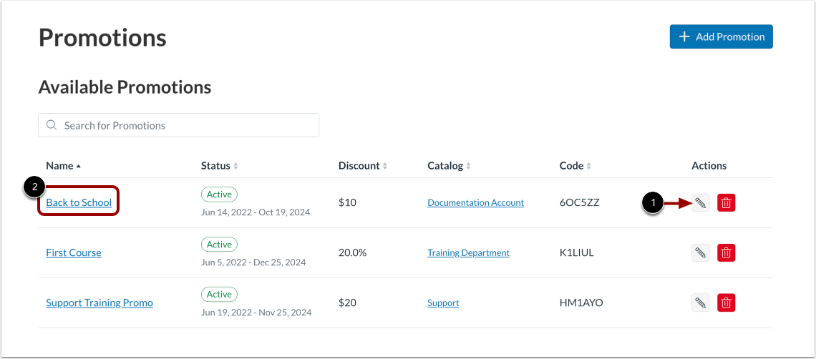The height and width of the screenshot is (359, 816).
Task: Open the Back to School promotion link
Action: (x=79, y=202)
